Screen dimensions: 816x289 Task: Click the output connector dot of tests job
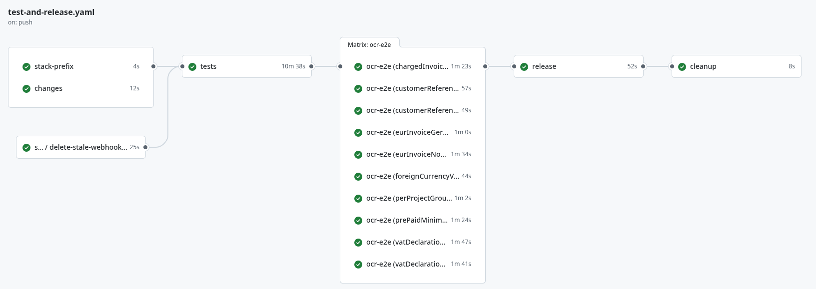(311, 66)
